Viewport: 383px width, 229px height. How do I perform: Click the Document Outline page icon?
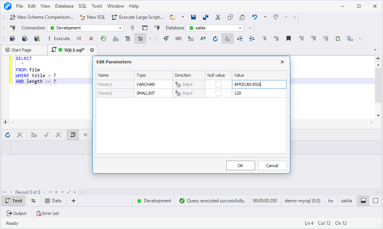point(338,39)
